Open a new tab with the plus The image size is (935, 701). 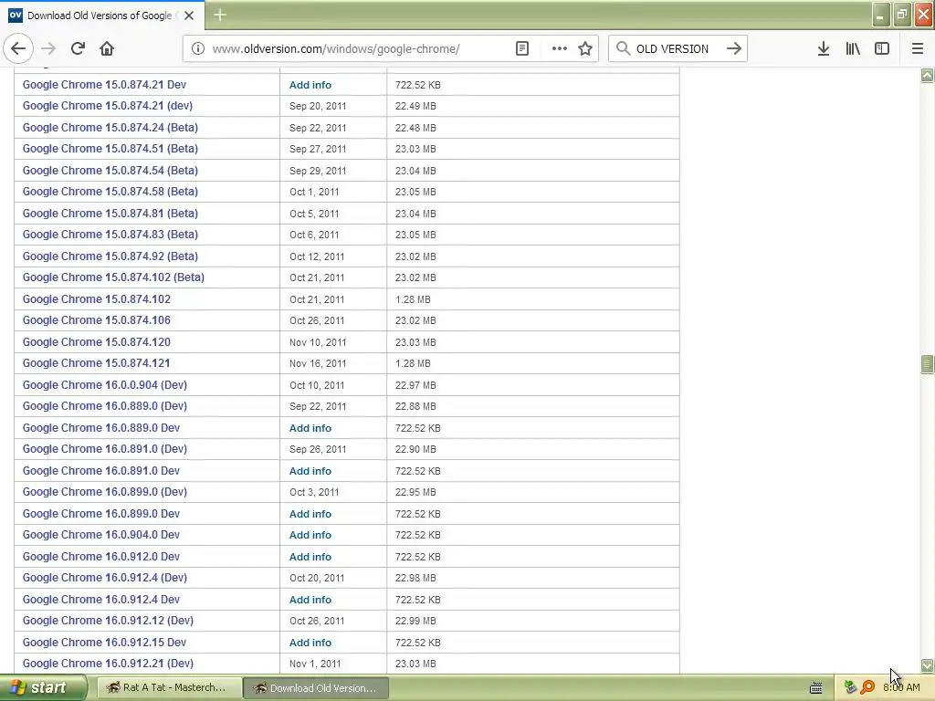(x=220, y=15)
